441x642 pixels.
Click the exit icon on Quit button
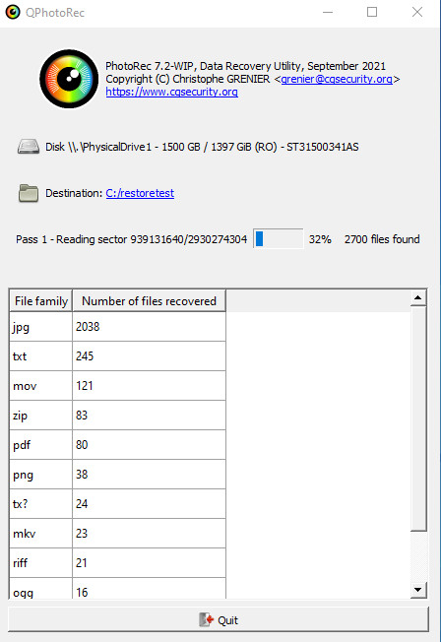[207, 620]
